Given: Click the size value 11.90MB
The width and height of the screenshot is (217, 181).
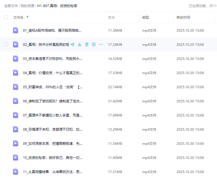Looking at the screenshot, I should [x=115, y=158].
